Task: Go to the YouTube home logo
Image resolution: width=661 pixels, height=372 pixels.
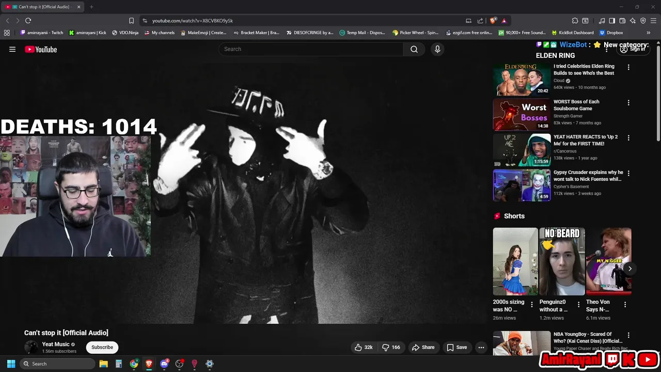Action: pyautogui.click(x=41, y=49)
